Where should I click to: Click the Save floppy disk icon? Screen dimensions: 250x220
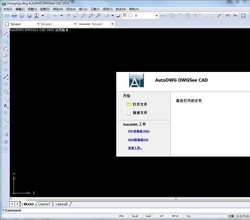[x=22, y=16]
